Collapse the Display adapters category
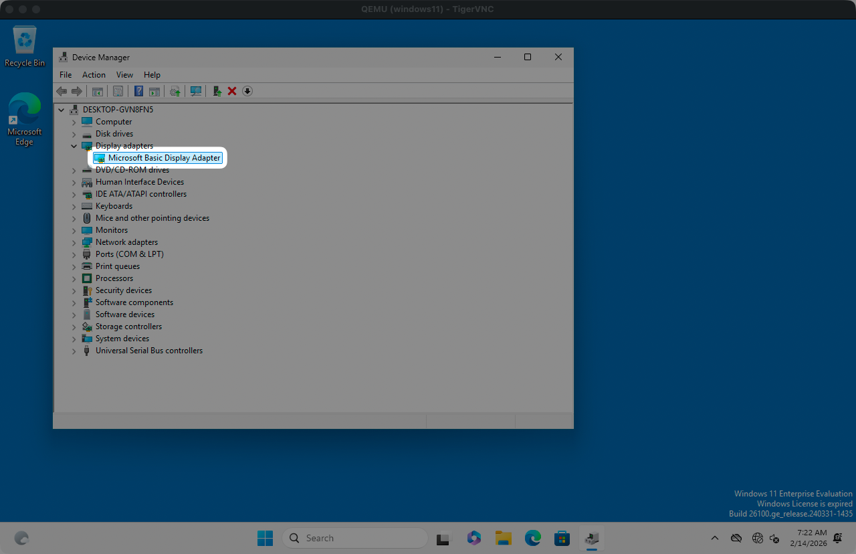The width and height of the screenshot is (856, 554). pos(74,146)
